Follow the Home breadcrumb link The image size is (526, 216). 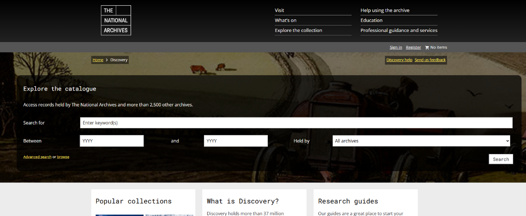[98, 60]
